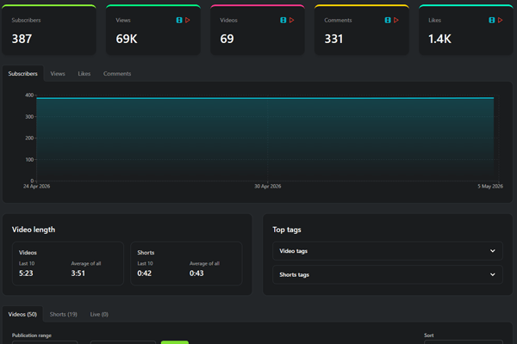Click the 400 y-axis label

[29, 95]
